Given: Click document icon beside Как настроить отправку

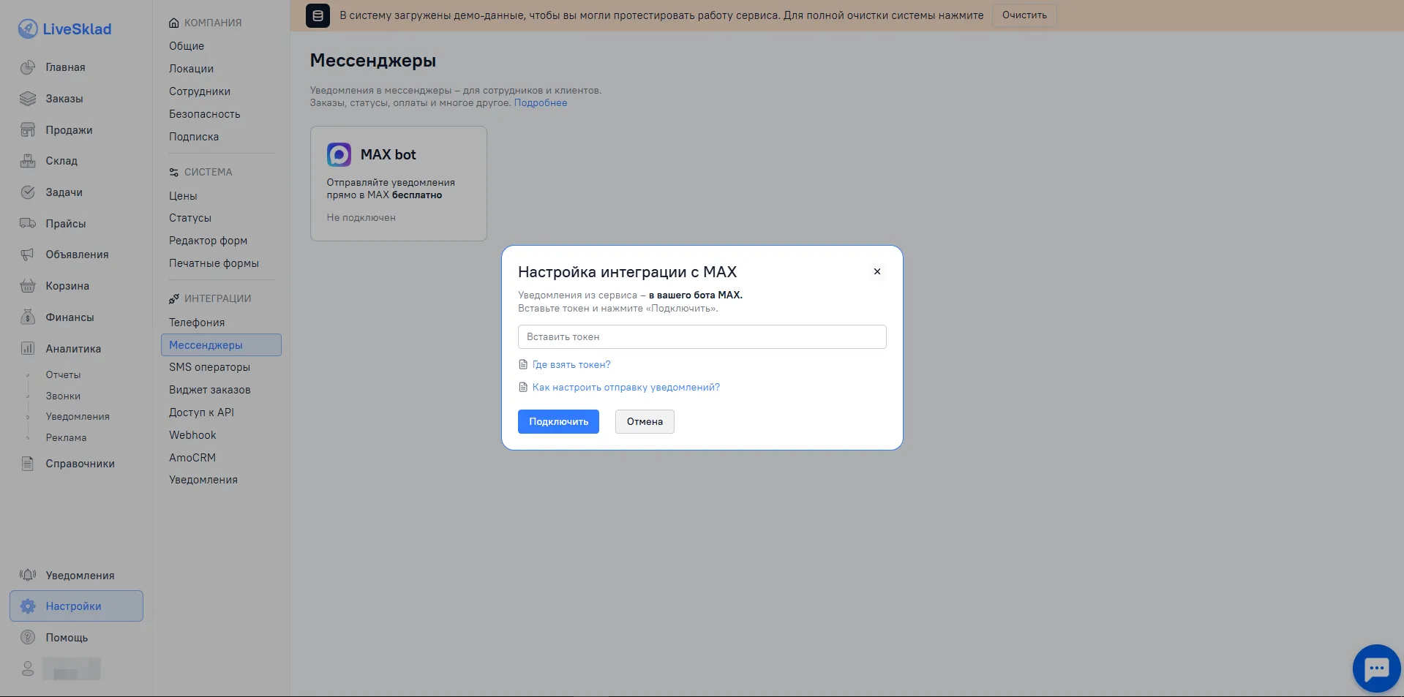Looking at the screenshot, I should (522, 388).
